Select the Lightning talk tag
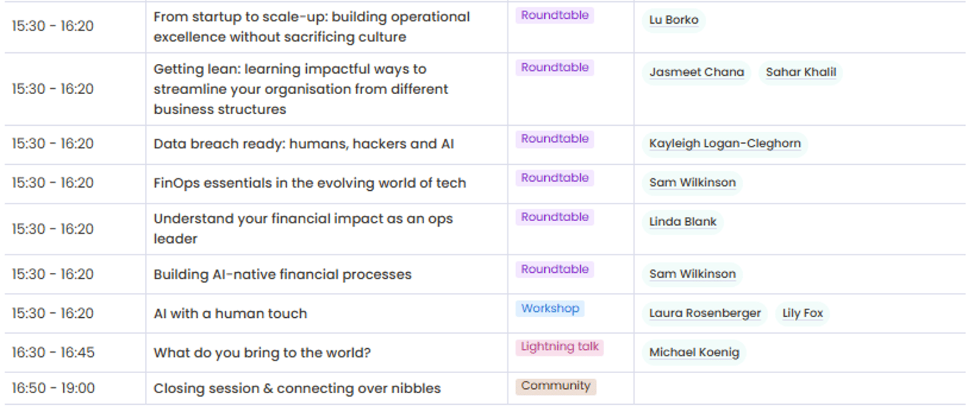This screenshot has height=412, width=974. pyautogui.click(x=559, y=347)
